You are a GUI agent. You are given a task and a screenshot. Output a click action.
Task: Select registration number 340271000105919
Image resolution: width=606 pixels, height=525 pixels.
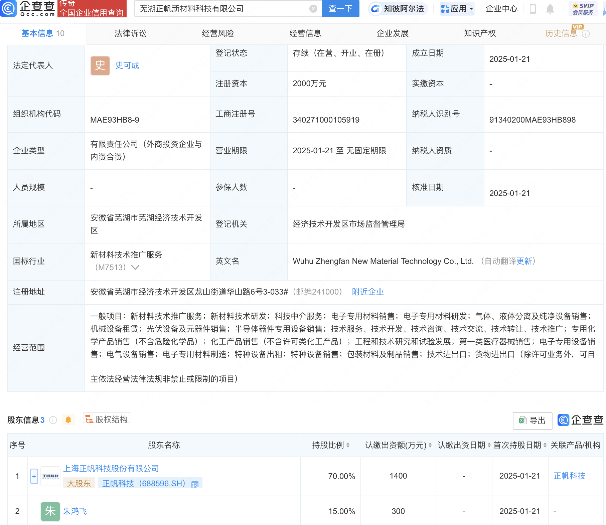click(x=326, y=120)
